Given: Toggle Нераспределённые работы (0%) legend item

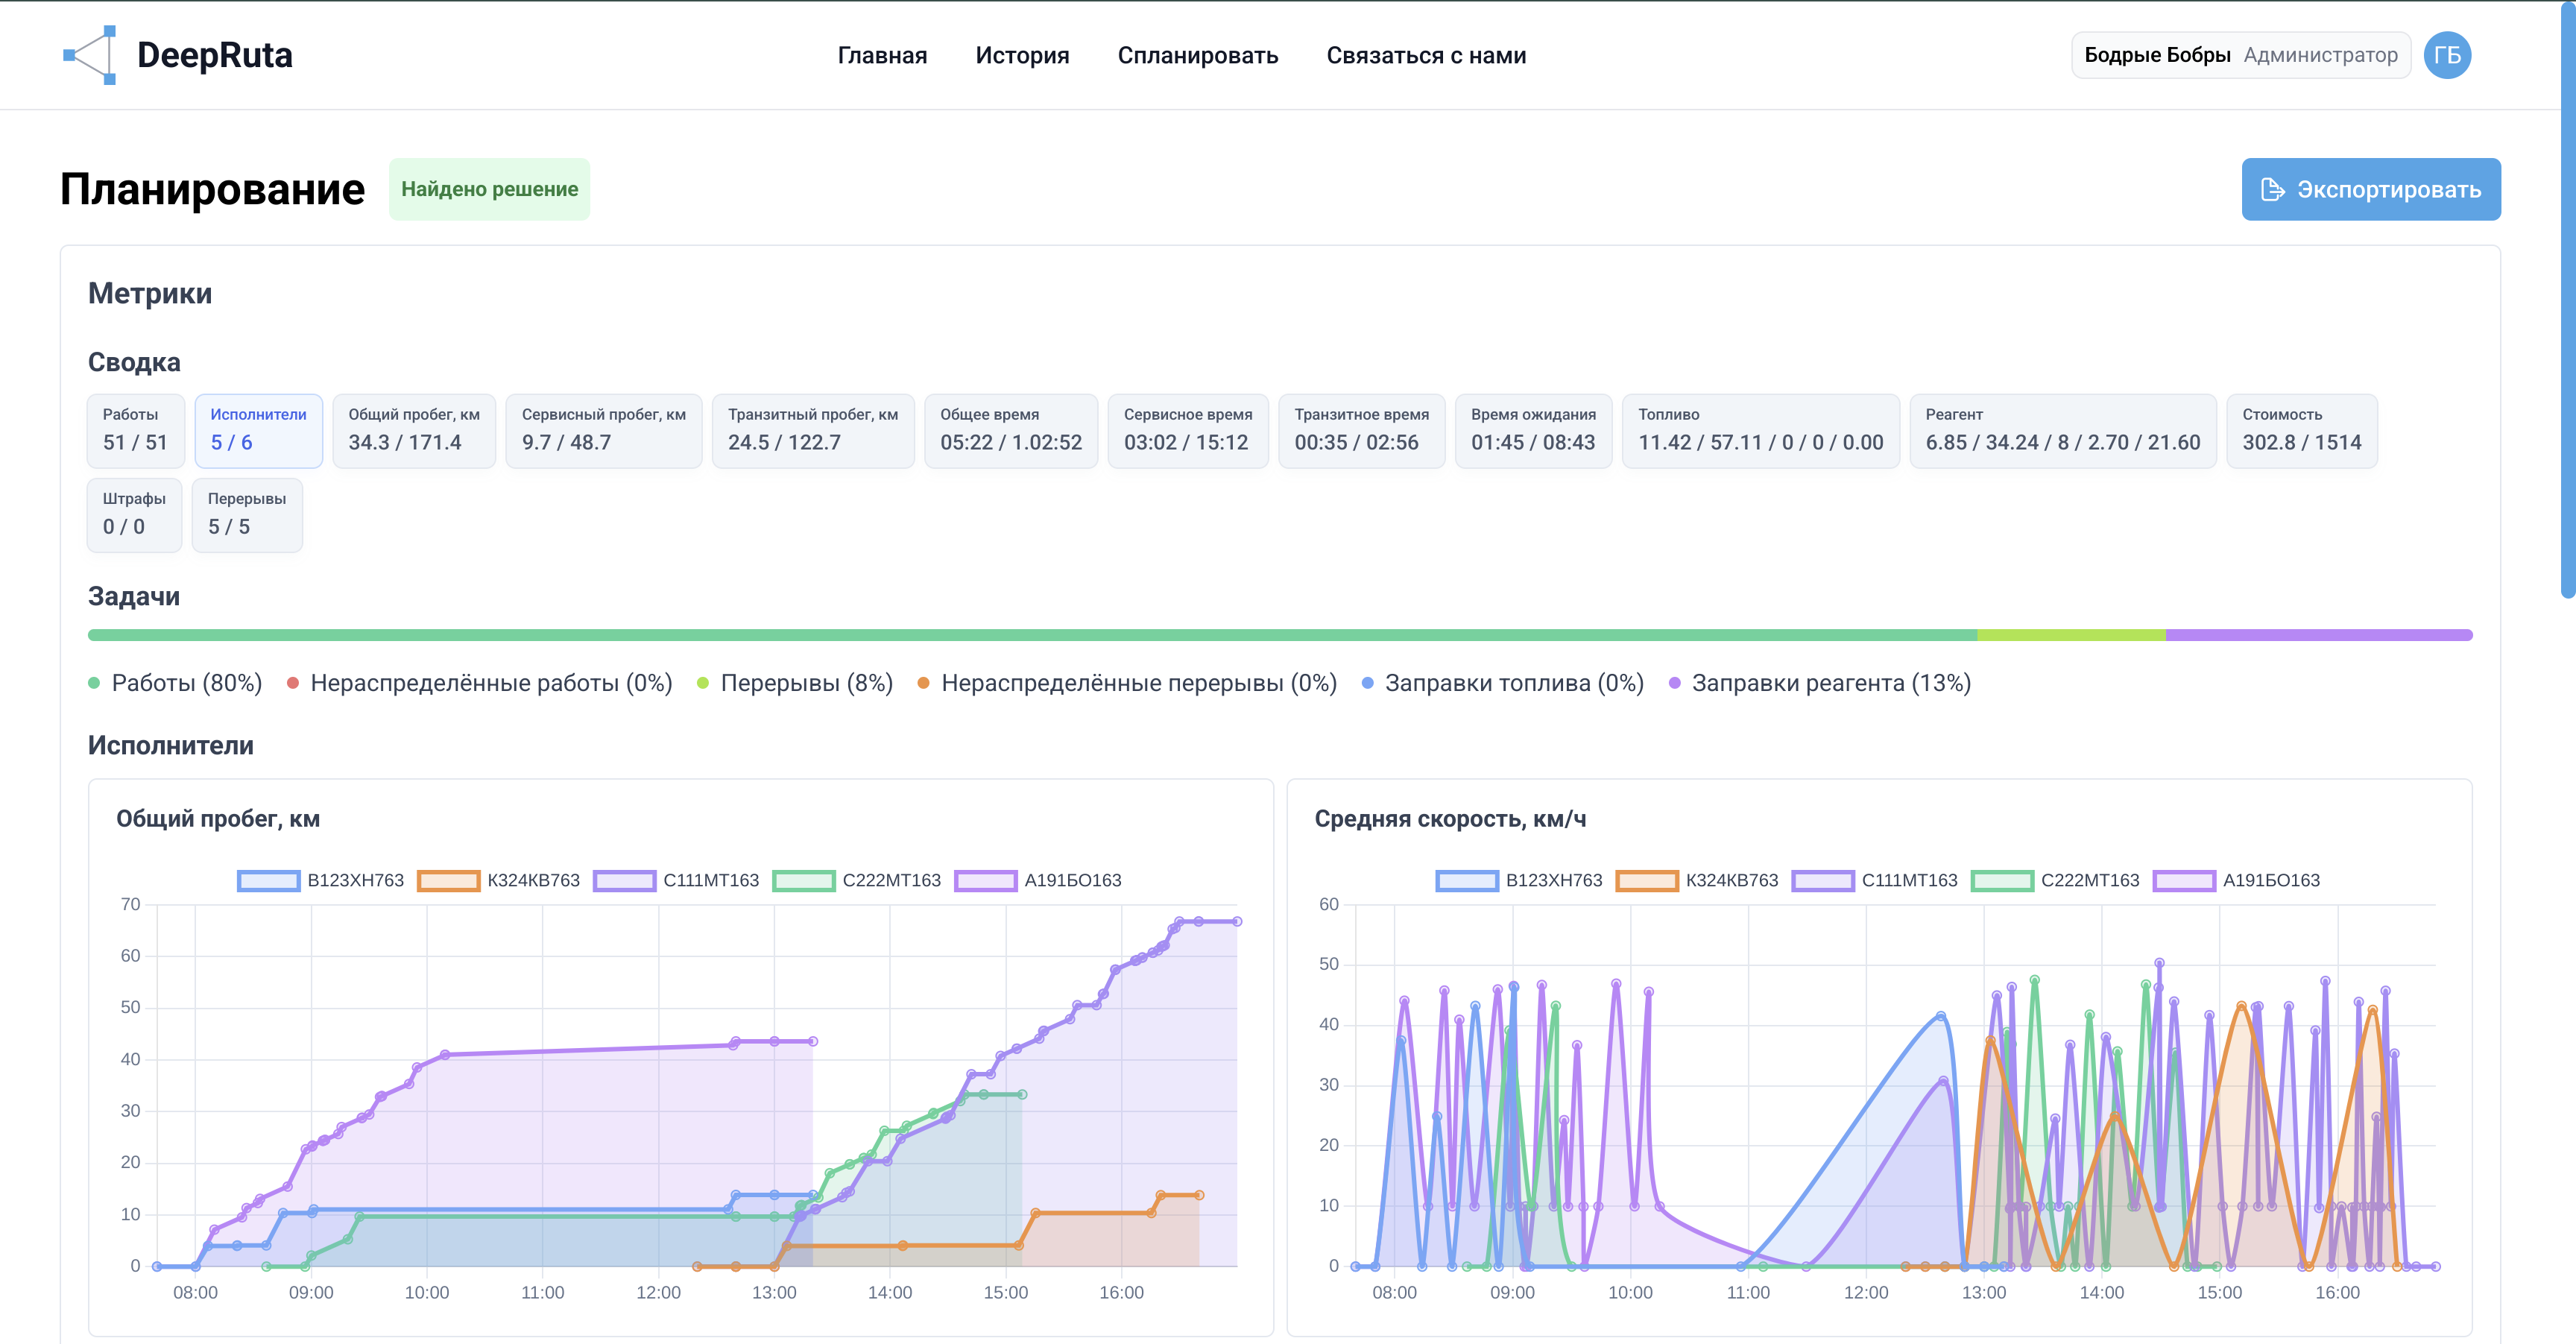Looking at the screenshot, I should (x=480, y=683).
